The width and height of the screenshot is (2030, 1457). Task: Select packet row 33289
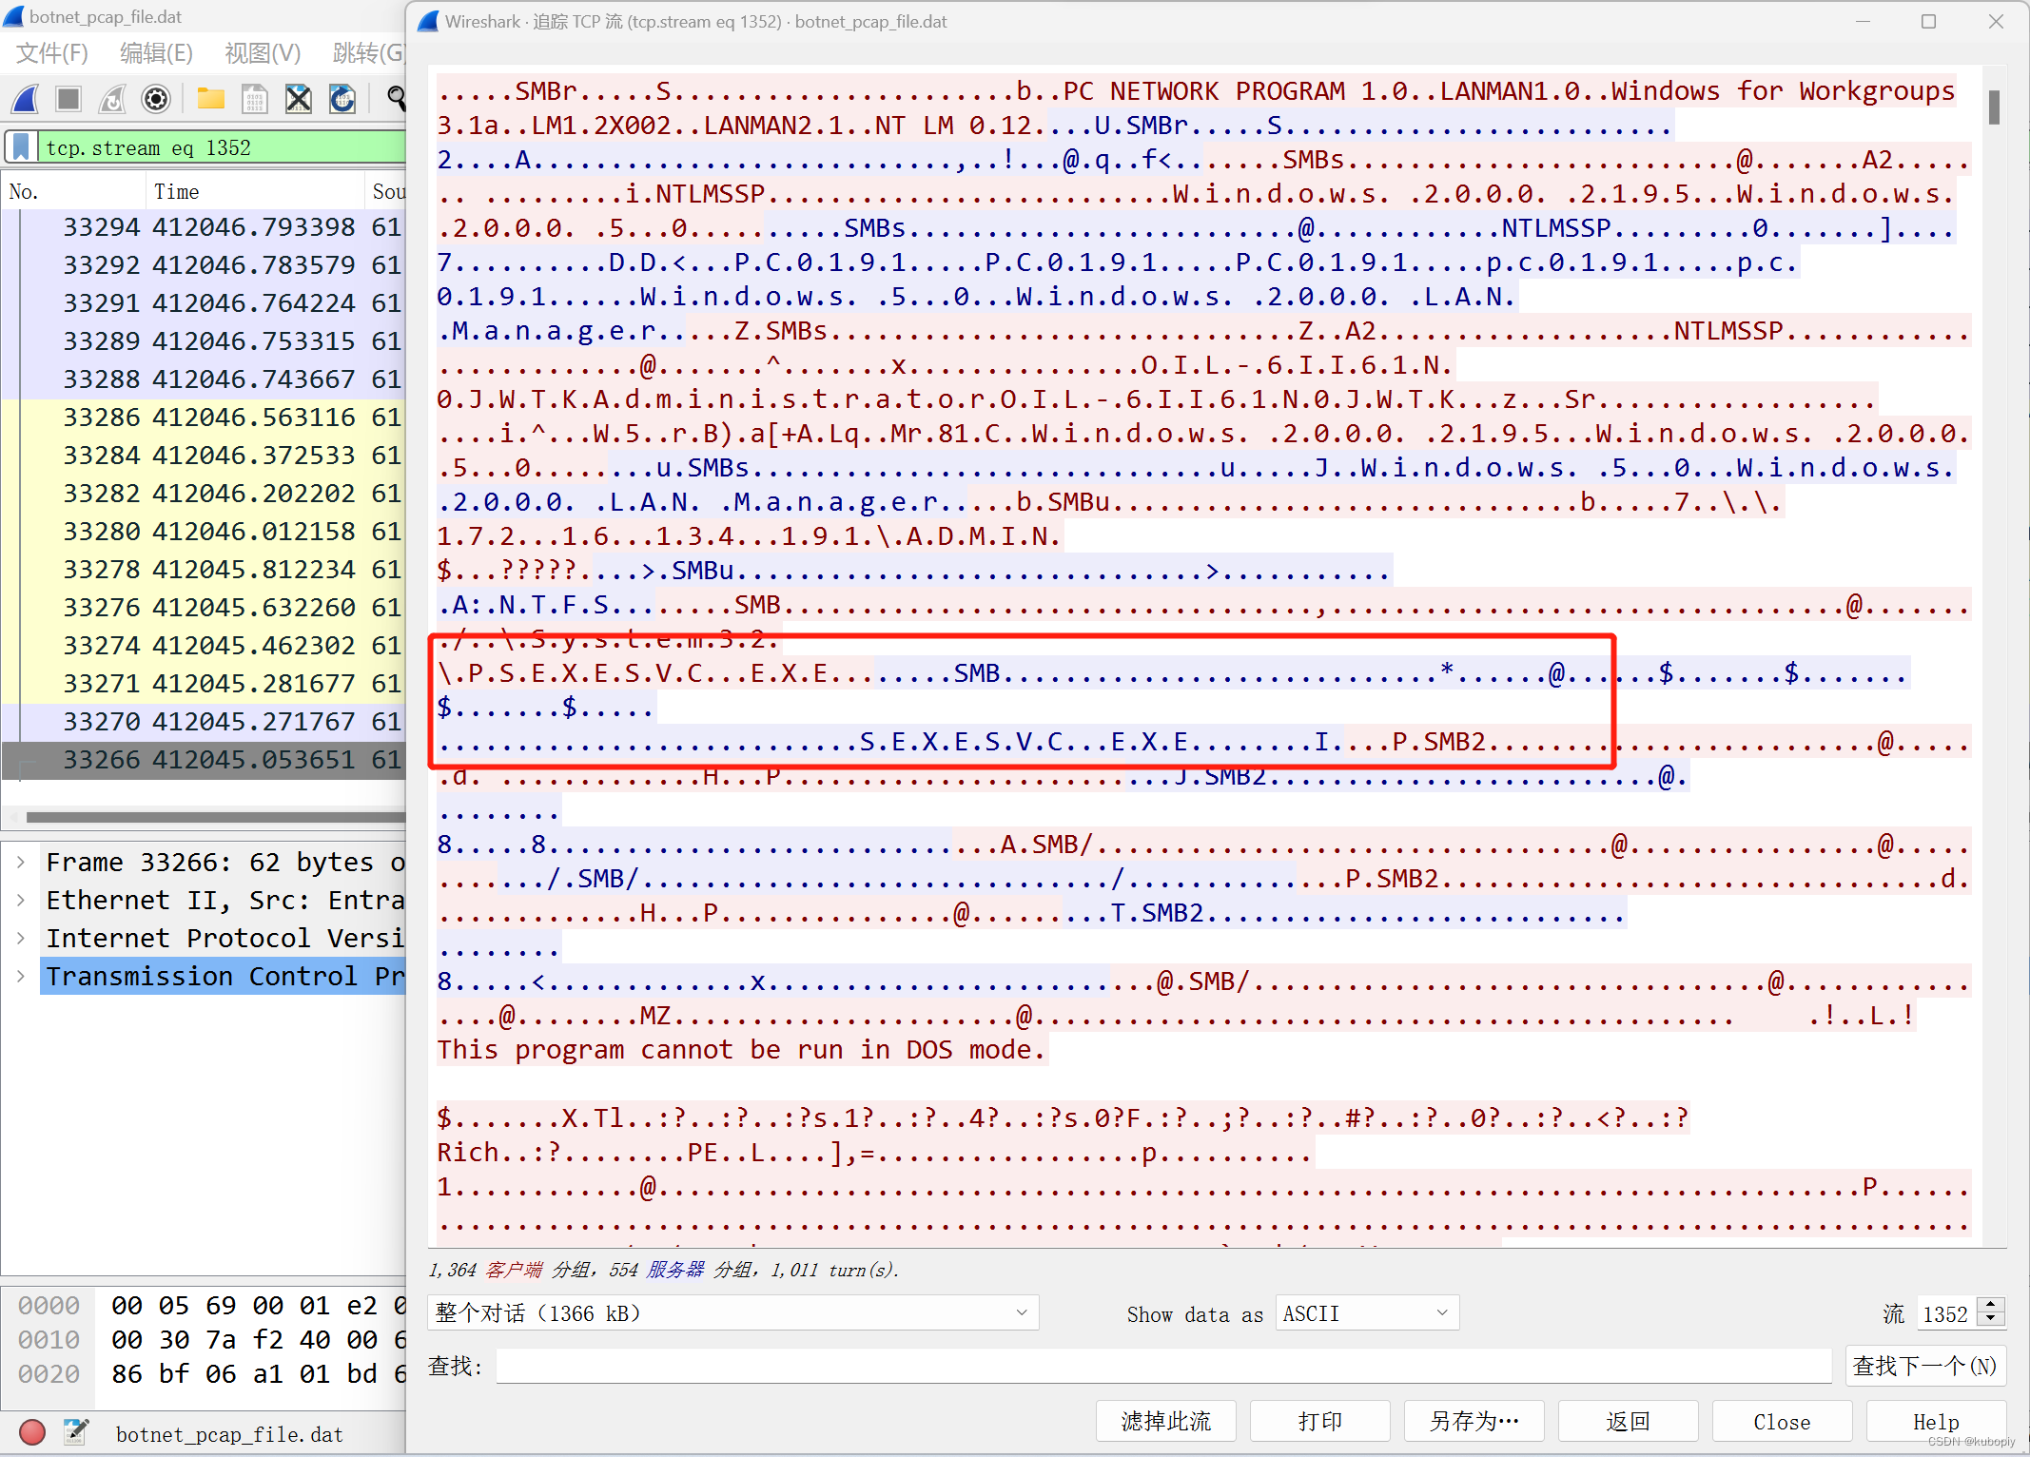tap(204, 341)
